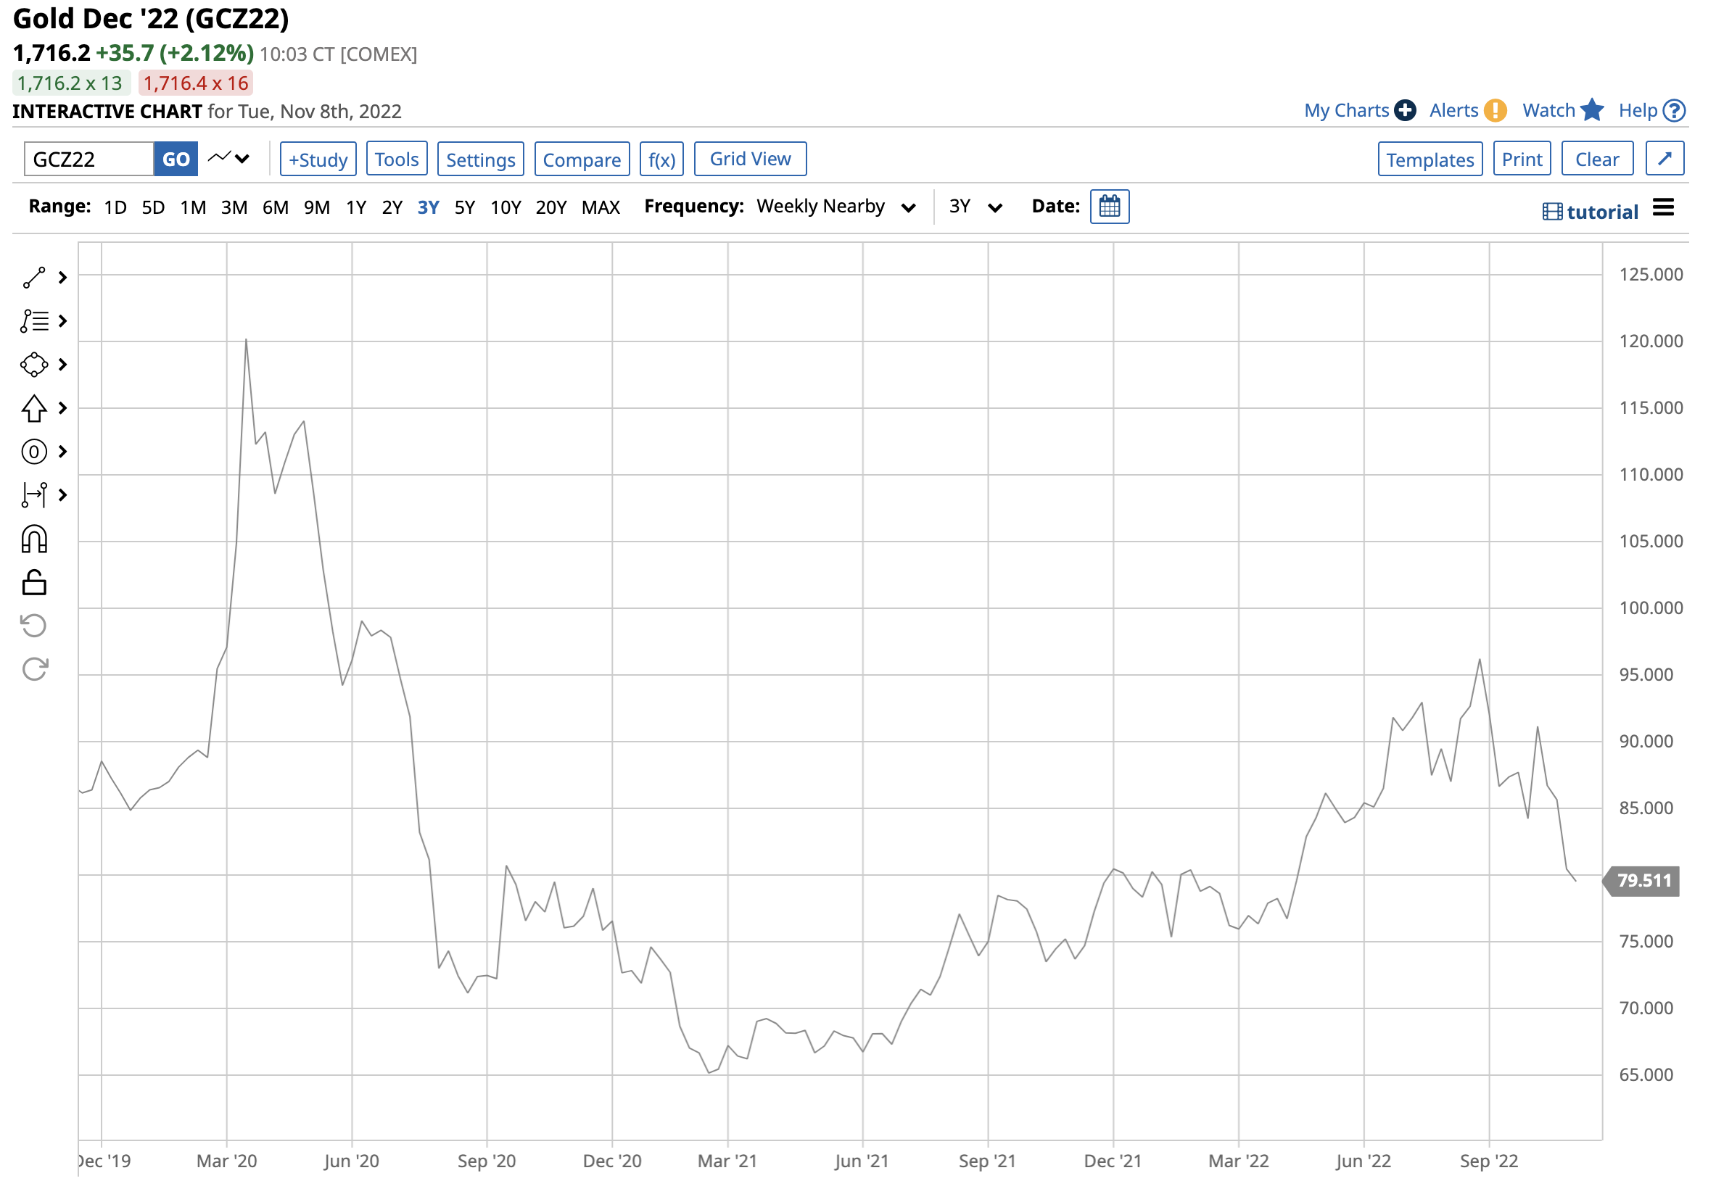
Task: Click the expand chart fullscreen icon
Action: click(x=1665, y=159)
